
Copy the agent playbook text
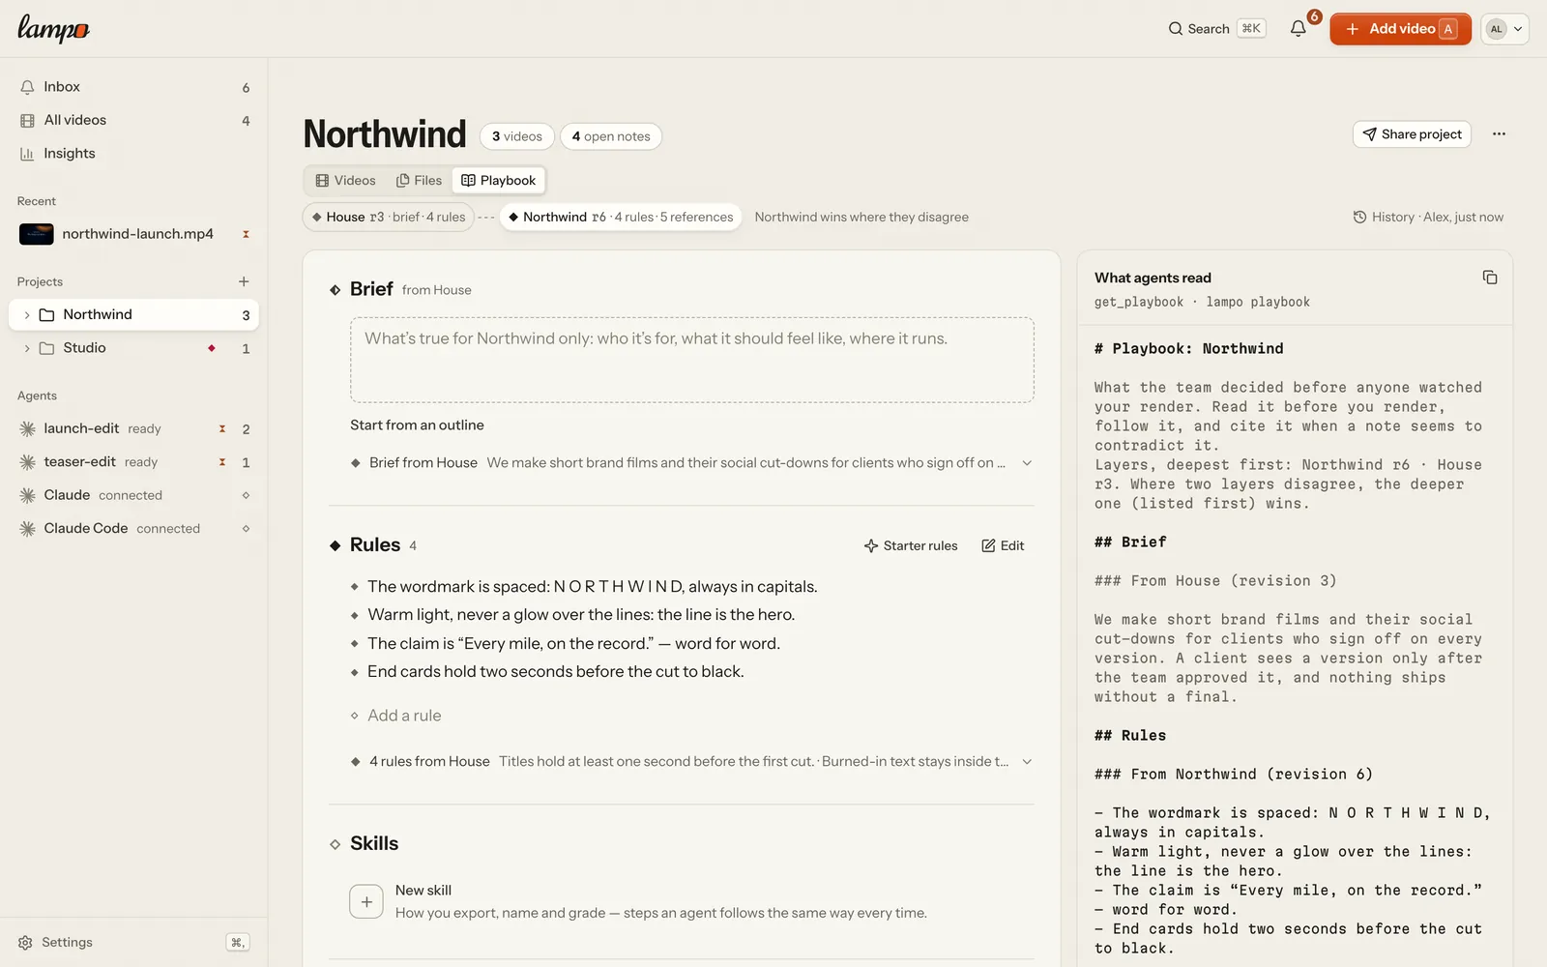pyautogui.click(x=1490, y=278)
